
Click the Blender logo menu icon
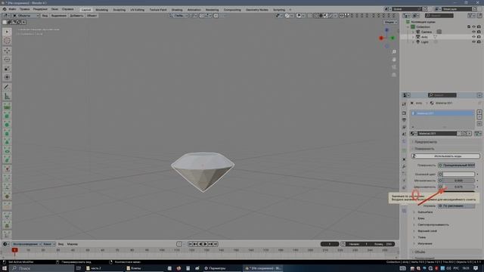[x=5, y=9]
